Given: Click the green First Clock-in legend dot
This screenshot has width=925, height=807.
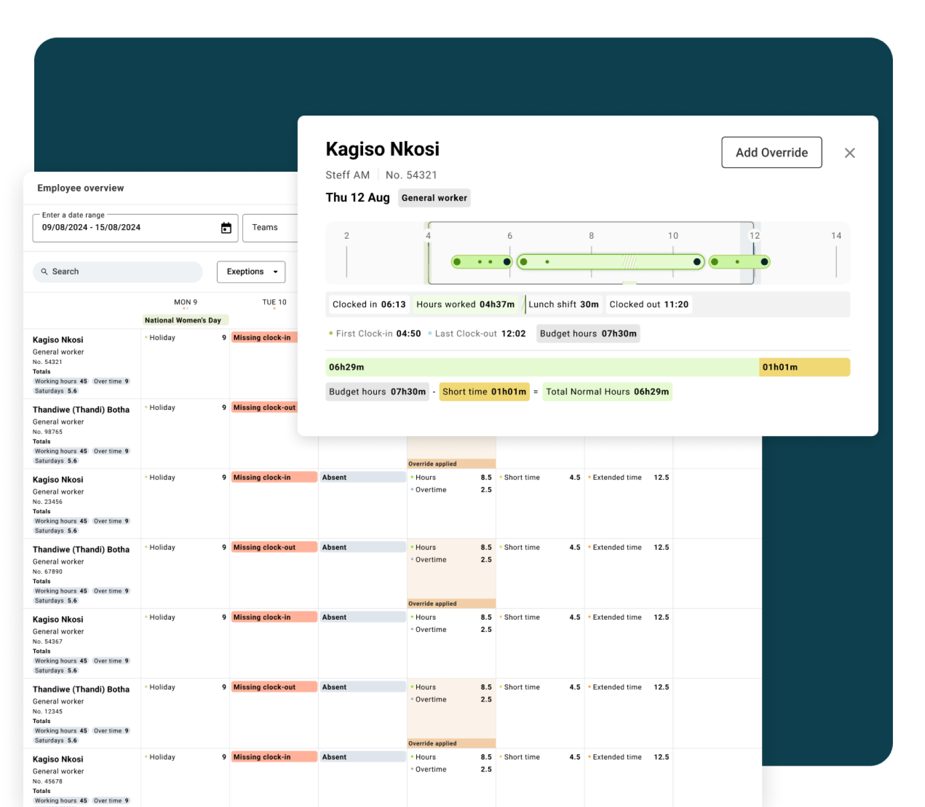Looking at the screenshot, I should (330, 333).
